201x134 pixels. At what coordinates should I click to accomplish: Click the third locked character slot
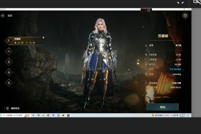(x=9, y=83)
